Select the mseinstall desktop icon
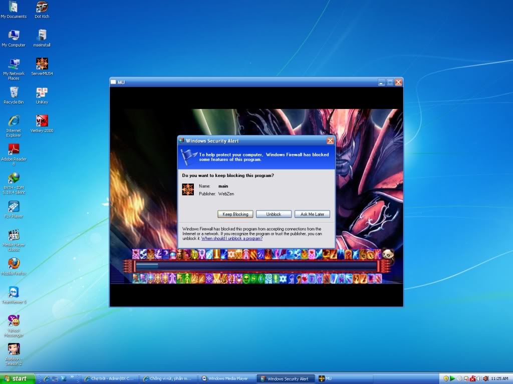The width and height of the screenshot is (513, 384). click(42, 38)
